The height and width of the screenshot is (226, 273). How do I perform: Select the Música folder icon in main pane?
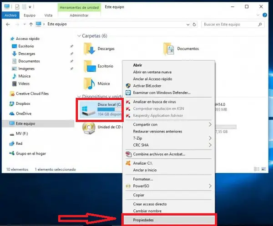(x=89, y=84)
